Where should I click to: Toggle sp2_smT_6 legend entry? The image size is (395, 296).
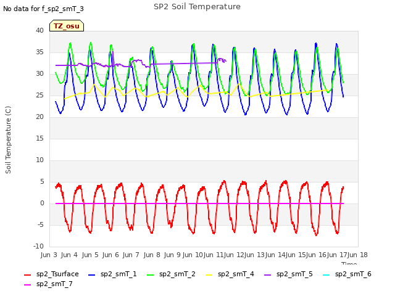tap(347, 274)
